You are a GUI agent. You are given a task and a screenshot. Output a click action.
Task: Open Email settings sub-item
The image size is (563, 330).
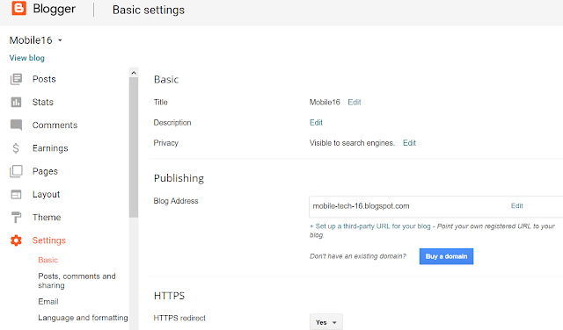[x=48, y=301]
